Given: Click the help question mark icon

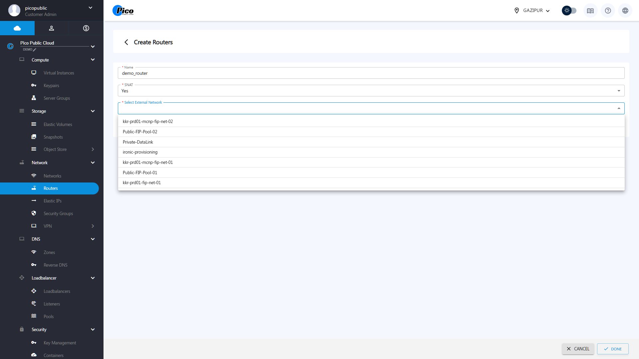Looking at the screenshot, I should click(x=608, y=11).
